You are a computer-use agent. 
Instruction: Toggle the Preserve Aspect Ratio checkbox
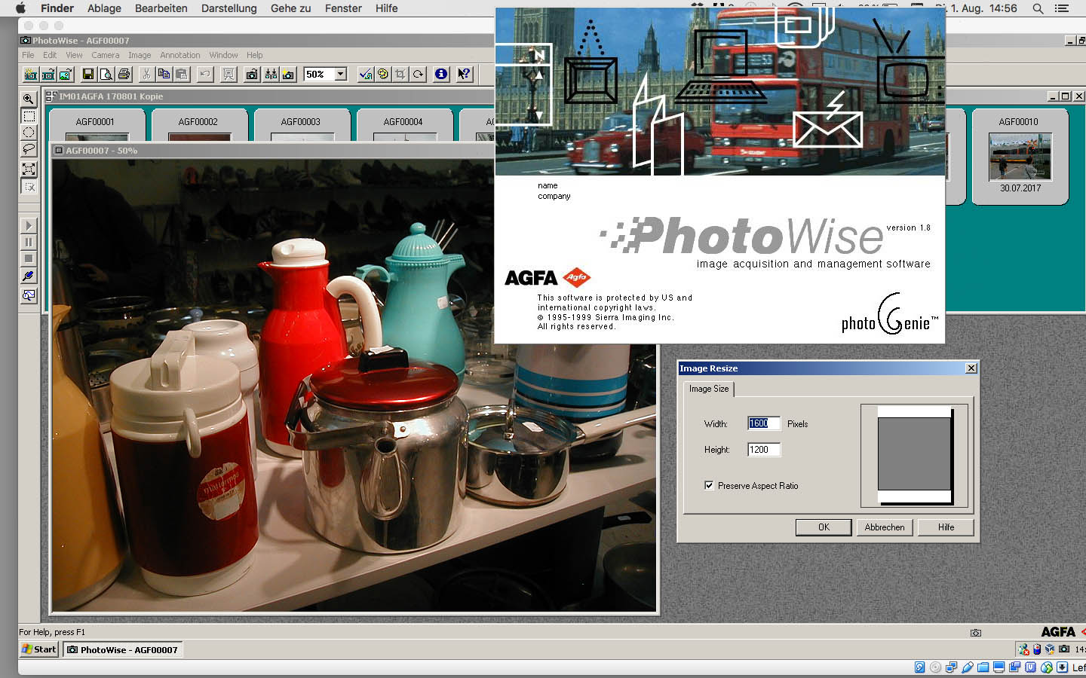[x=709, y=485]
